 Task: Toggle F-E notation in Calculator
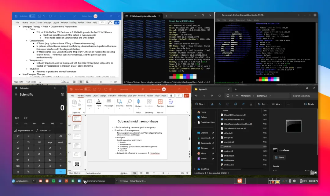pyautogui.click(x=26, y=118)
